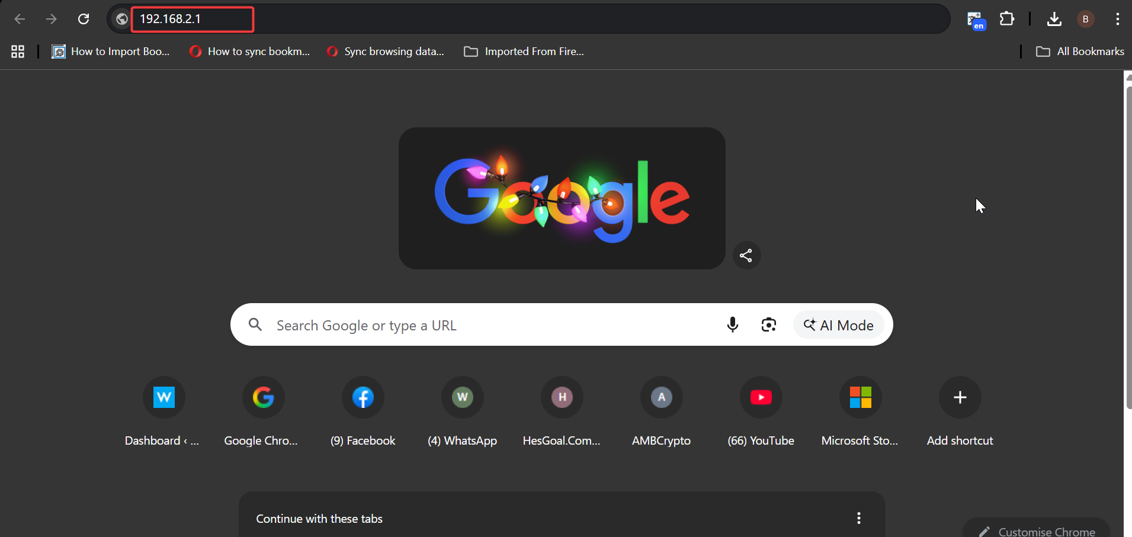1132x537 pixels.
Task: Share the Google doodle
Action: click(x=746, y=255)
